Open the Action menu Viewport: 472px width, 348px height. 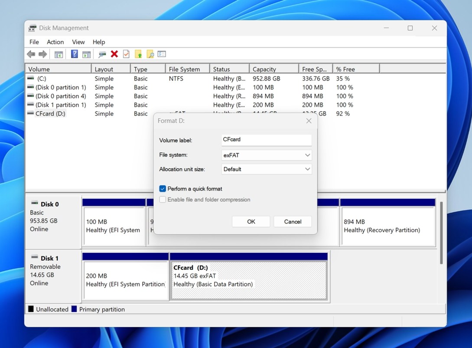pyautogui.click(x=55, y=42)
